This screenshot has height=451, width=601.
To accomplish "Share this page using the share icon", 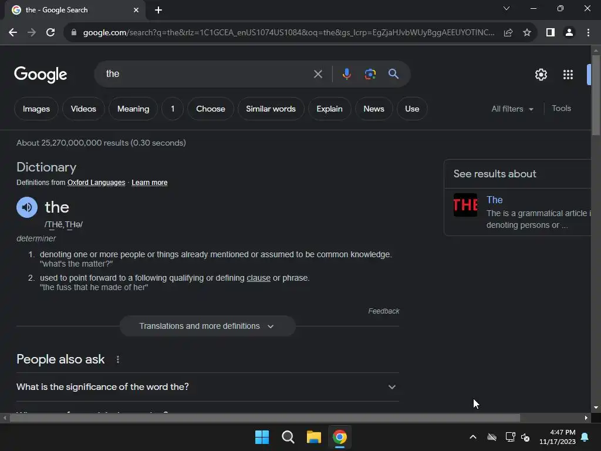I will point(508,33).
